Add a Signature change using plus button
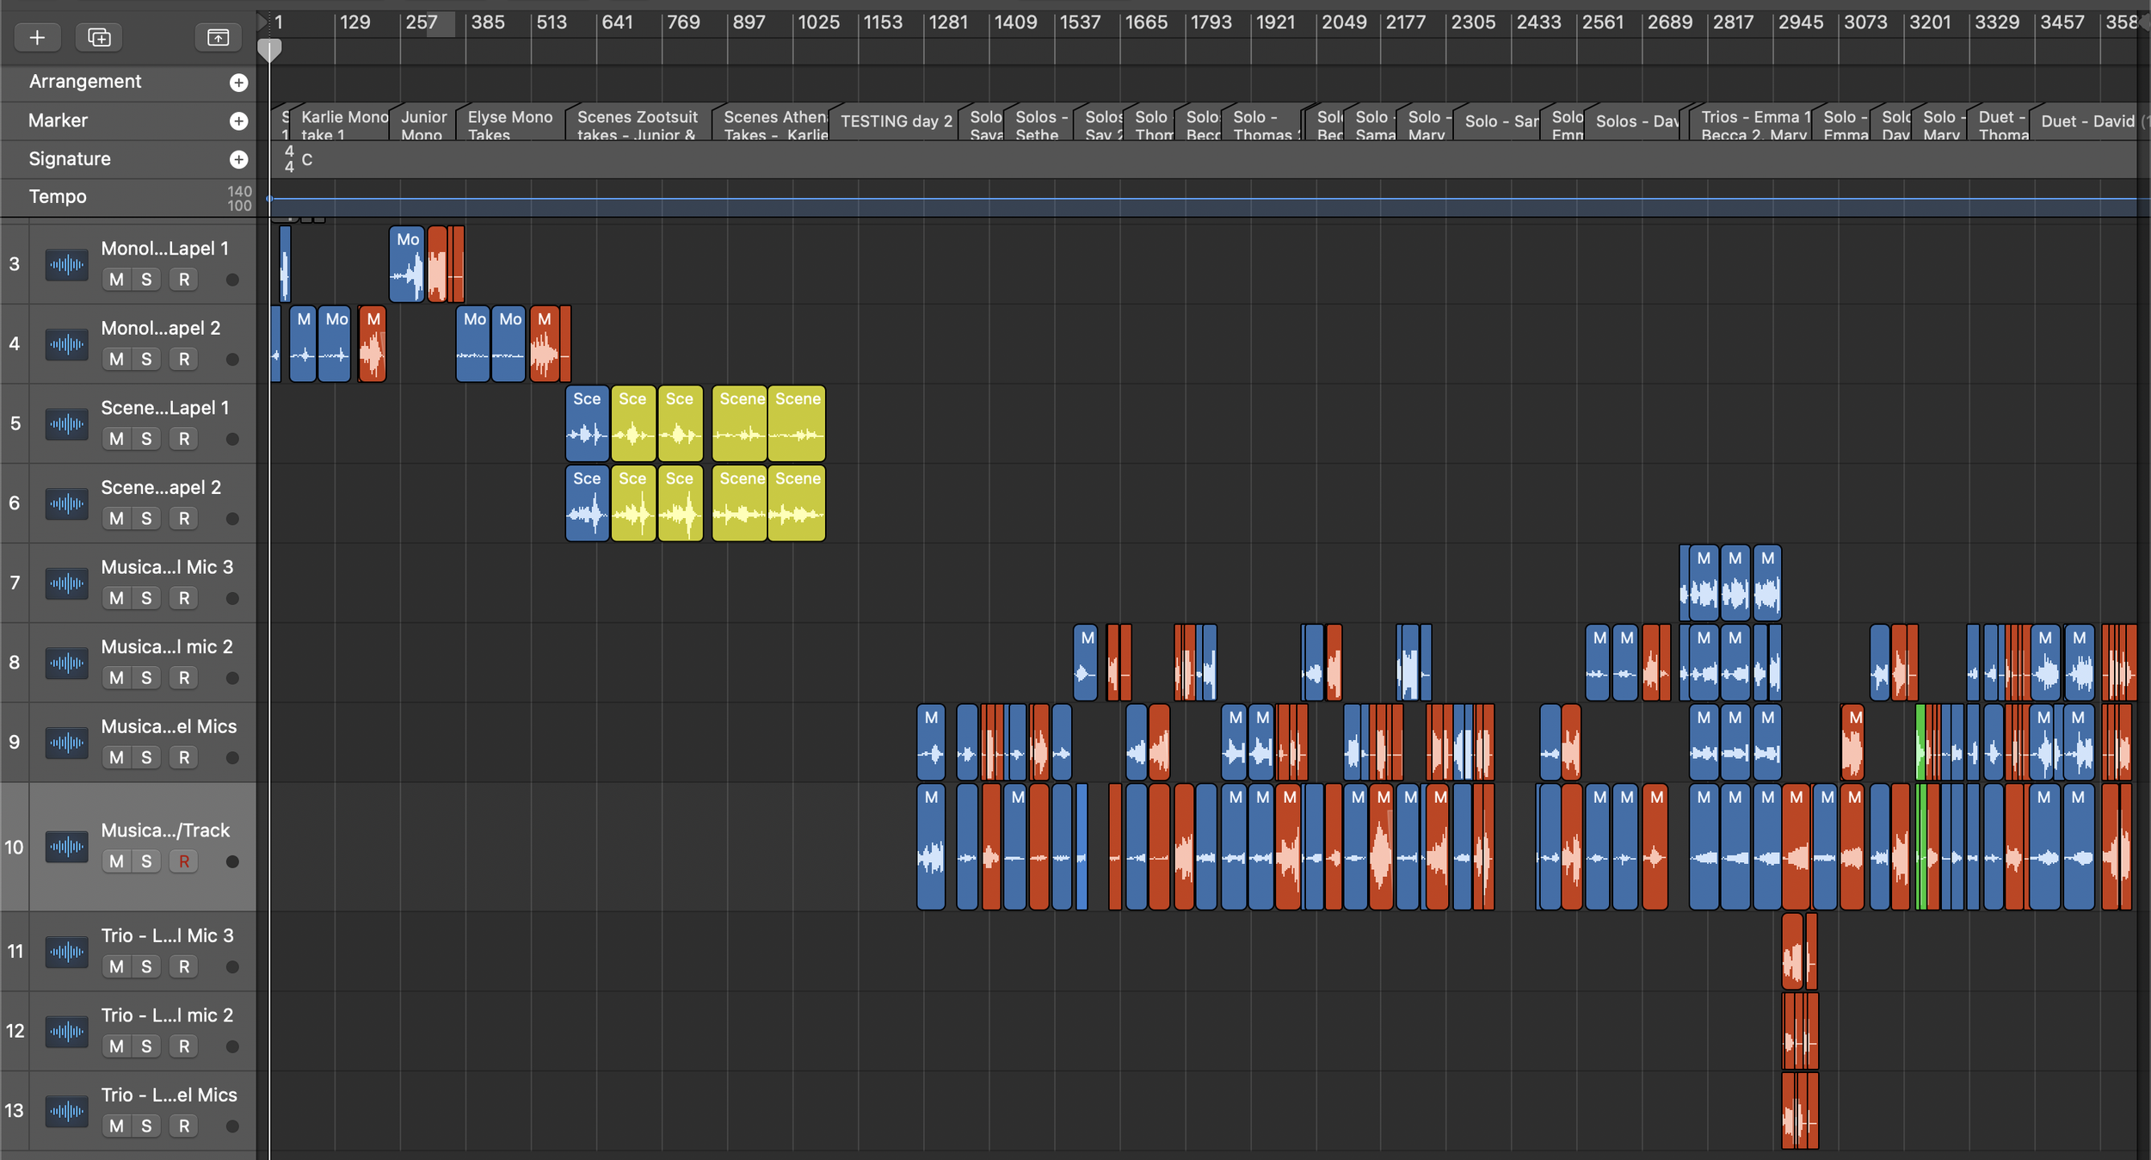 (x=238, y=159)
